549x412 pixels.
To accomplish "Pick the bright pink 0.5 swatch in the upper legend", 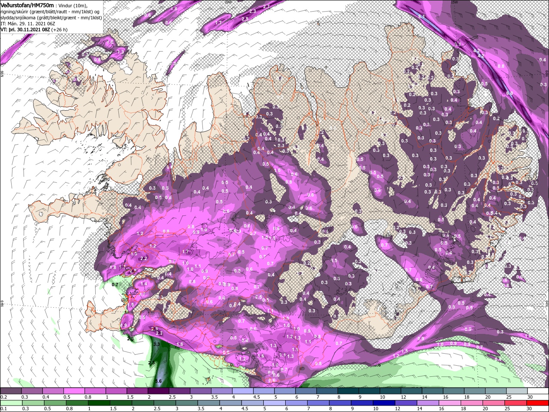I will [74, 391].
